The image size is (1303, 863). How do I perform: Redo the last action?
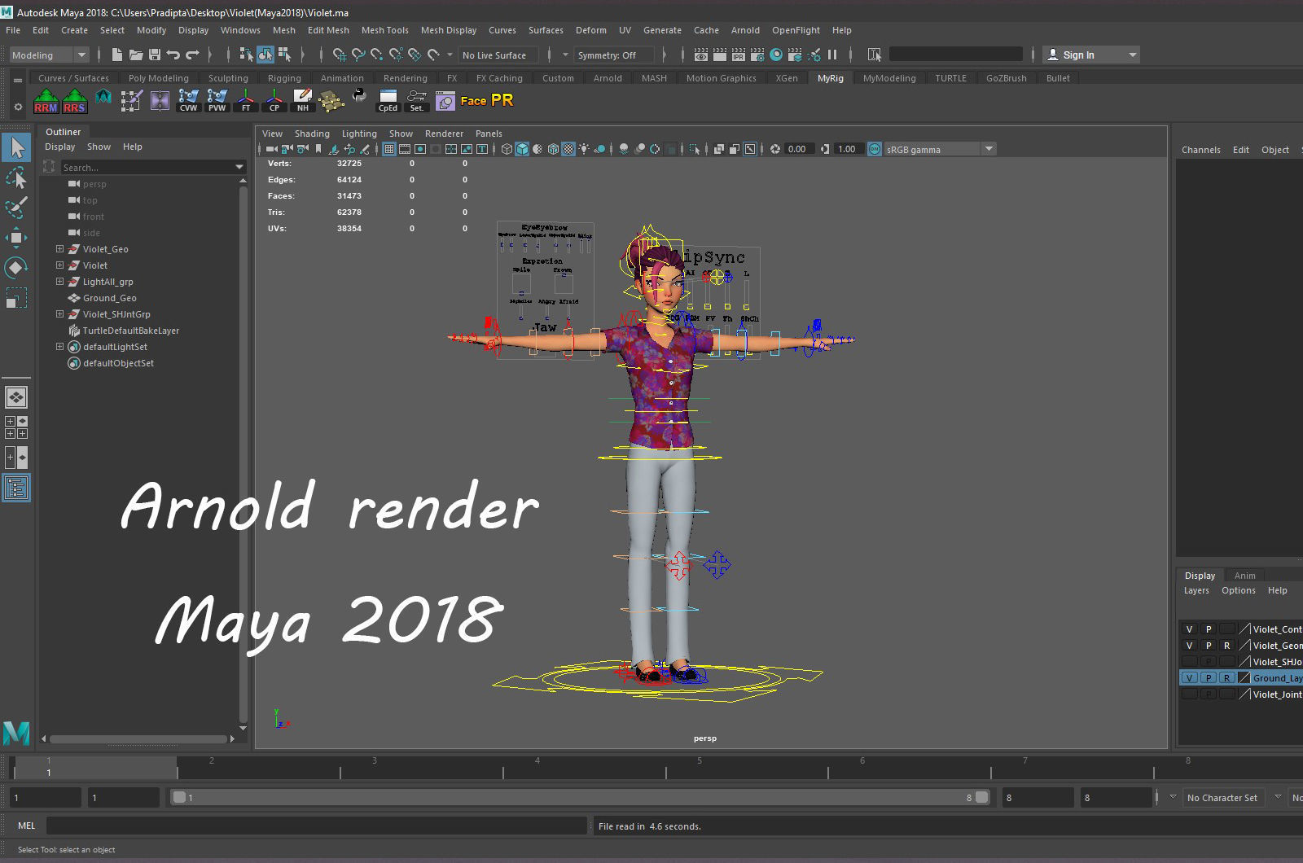192,55
